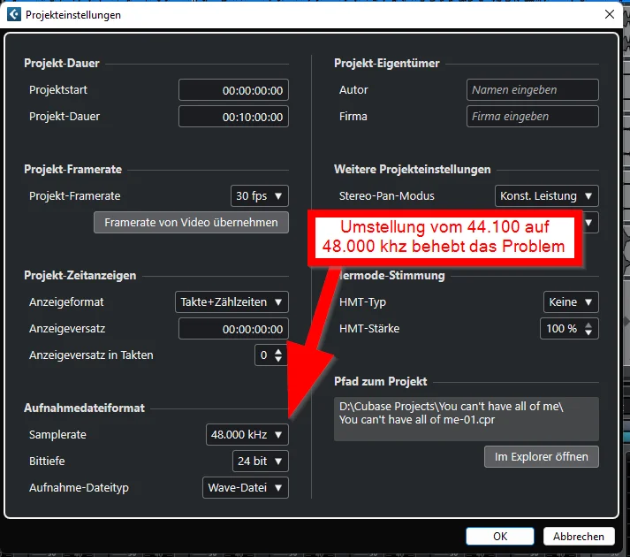Click the HMT-Stärke label
Screen dimensions: 630x557
coord(369,329)
